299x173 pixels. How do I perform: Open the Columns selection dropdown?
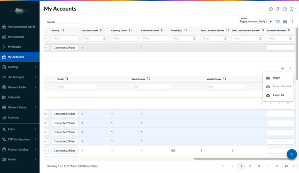click(x=256, y=22)
